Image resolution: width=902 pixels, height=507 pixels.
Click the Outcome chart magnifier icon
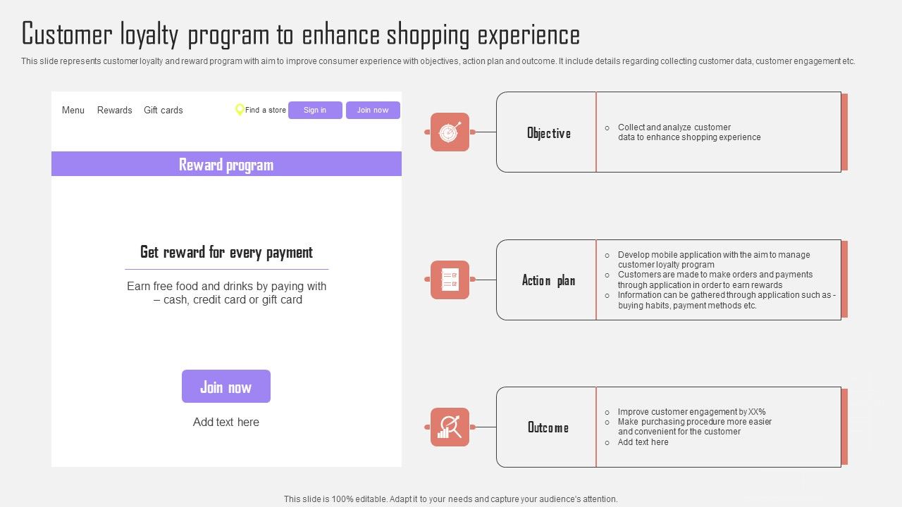(450, 427)
